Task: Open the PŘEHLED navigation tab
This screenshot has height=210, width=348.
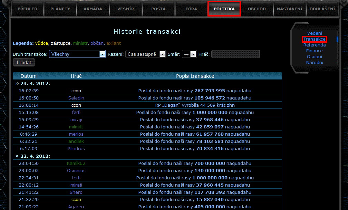Action: (x=27, y=9)
